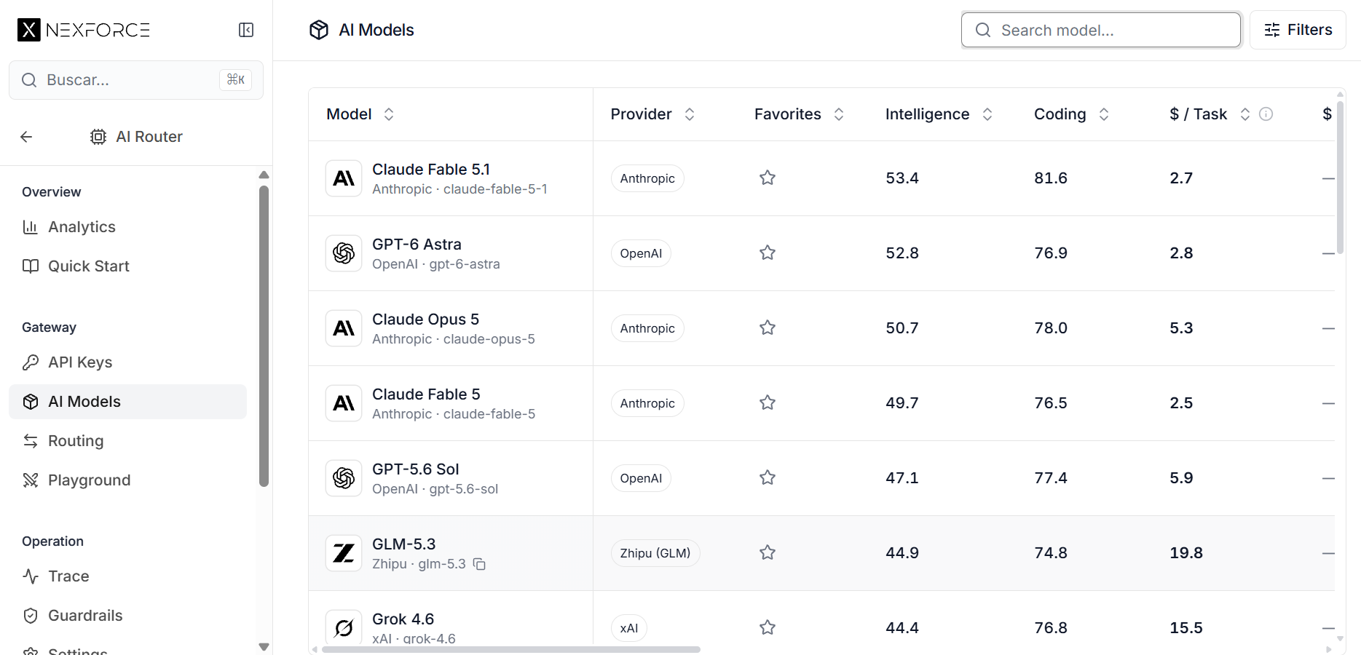Click Anthropic provider tag in Claude Fable 5.1 row
This screenshot has width=1361, height=655.
point(647,178)
